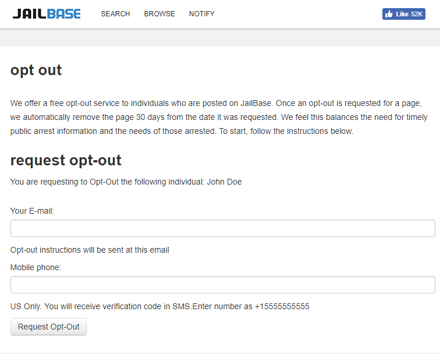Focus the Your E-mail input field
Viewport: 440px width, 354px height.
[223, 228]
